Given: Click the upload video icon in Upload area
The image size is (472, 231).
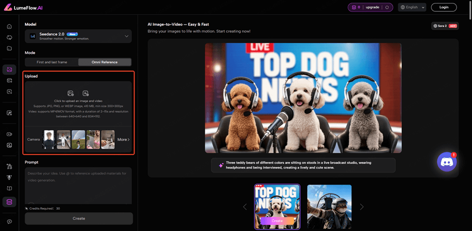Looking at the screenshot, I should tap(85, 94).
